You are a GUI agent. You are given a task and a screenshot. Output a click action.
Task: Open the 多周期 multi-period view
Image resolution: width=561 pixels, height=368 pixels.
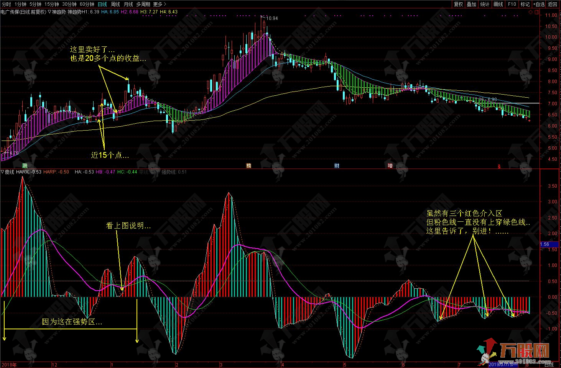pos(143,4)
